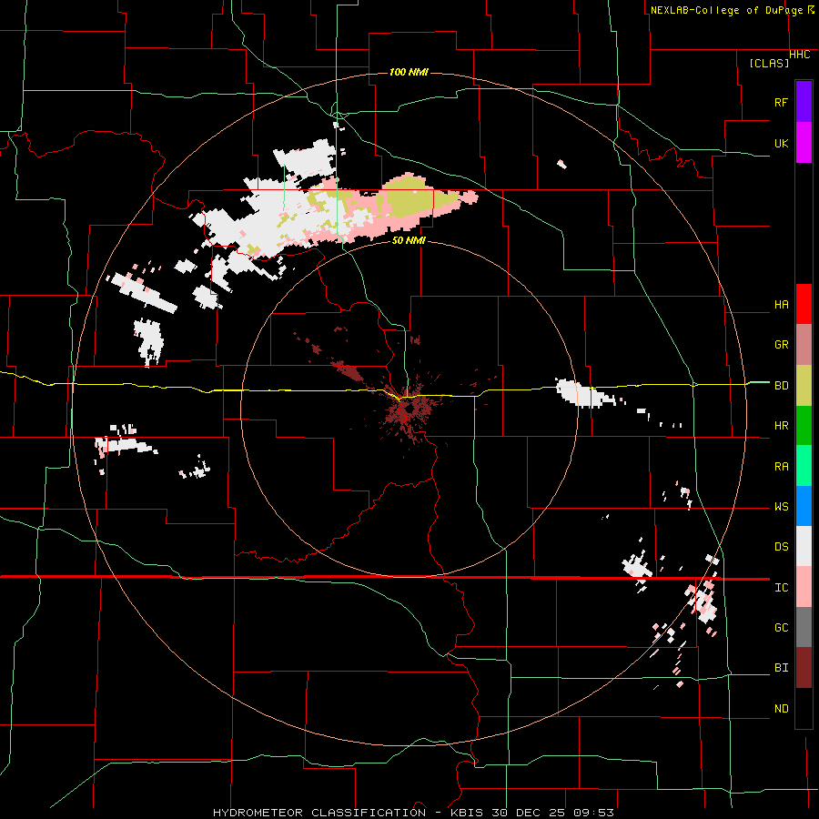Click the HHC product label
The image size is (819, 819).
pyautogui.click(x=800, y=55)
